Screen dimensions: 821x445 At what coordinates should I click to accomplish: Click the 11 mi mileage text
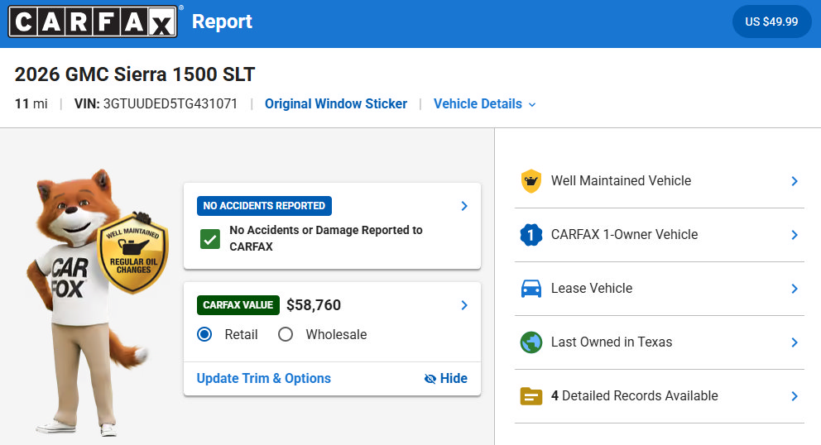[31, 103]
